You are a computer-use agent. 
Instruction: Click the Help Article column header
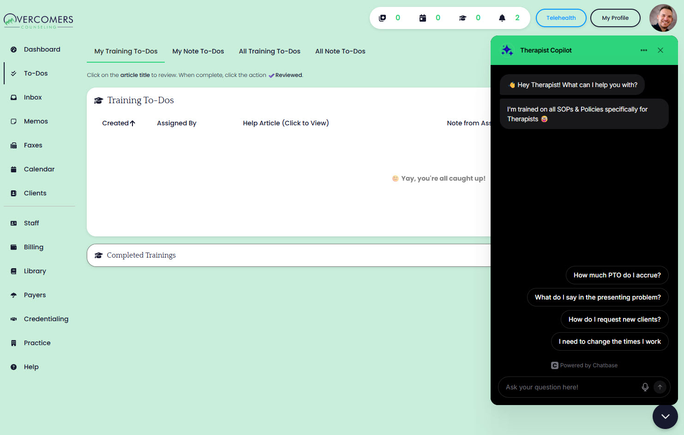click(x=286, y=123)
